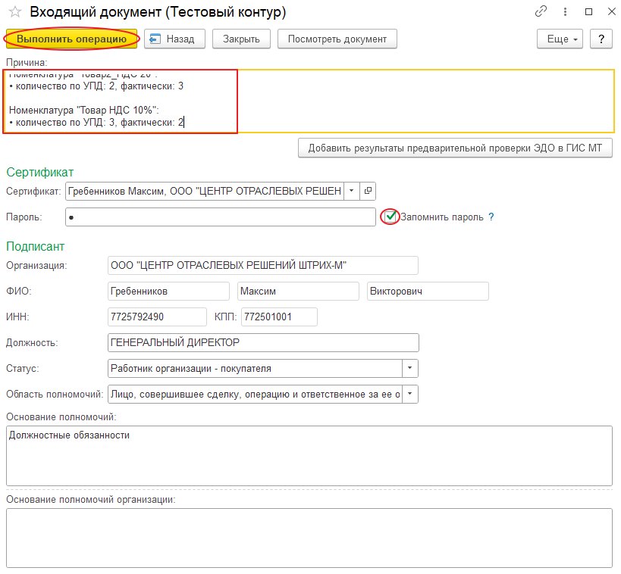Open help hint for Запомнить пароль
The image size is (621, 574).
(491, 217)
